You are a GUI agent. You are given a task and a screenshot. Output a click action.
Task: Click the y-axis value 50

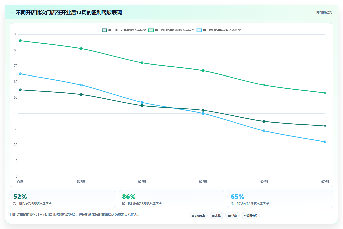point(16,98)
